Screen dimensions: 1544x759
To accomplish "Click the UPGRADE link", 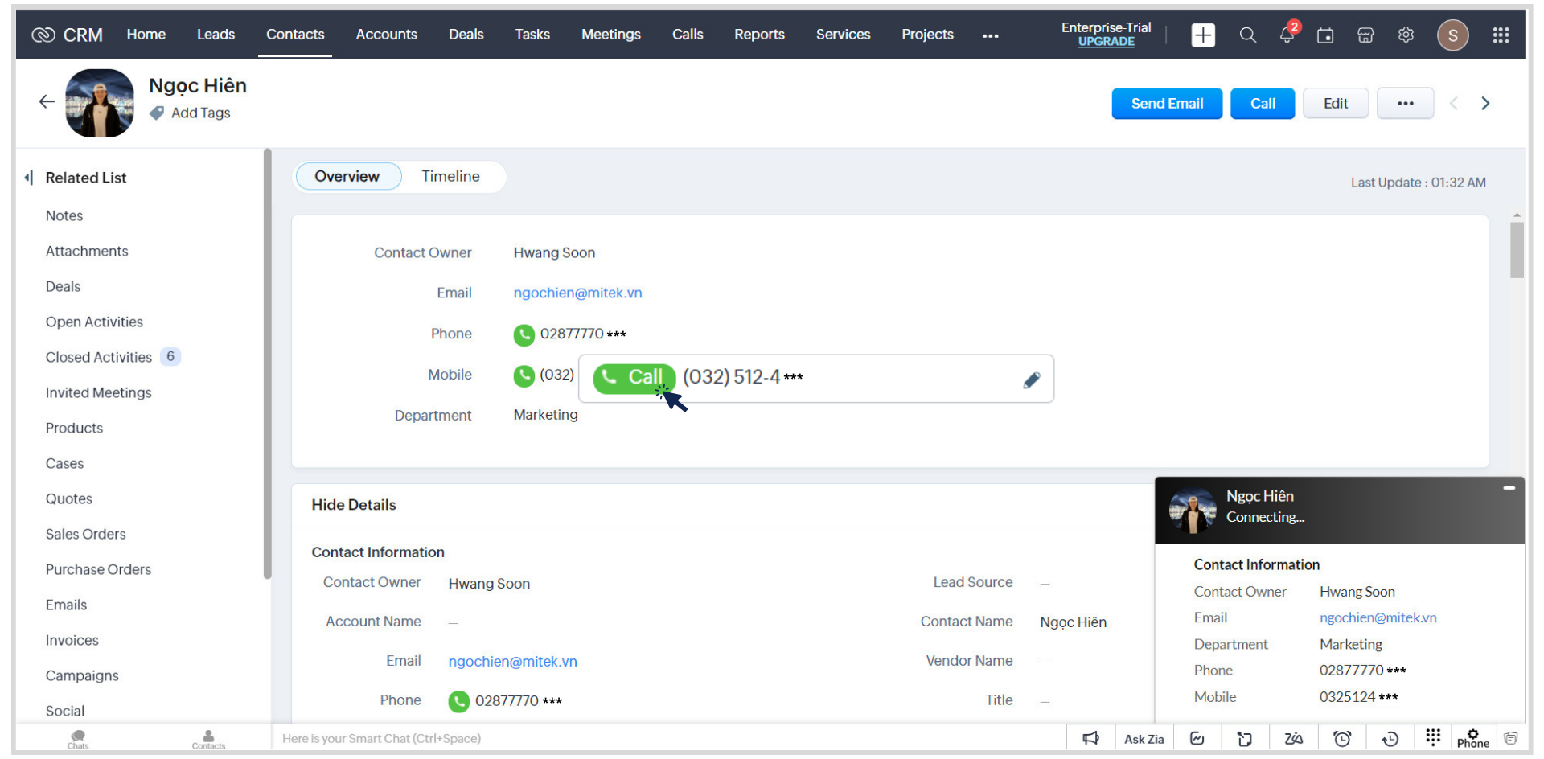I will click(x=1106, y=42).
